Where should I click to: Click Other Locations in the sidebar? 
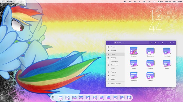115,84
